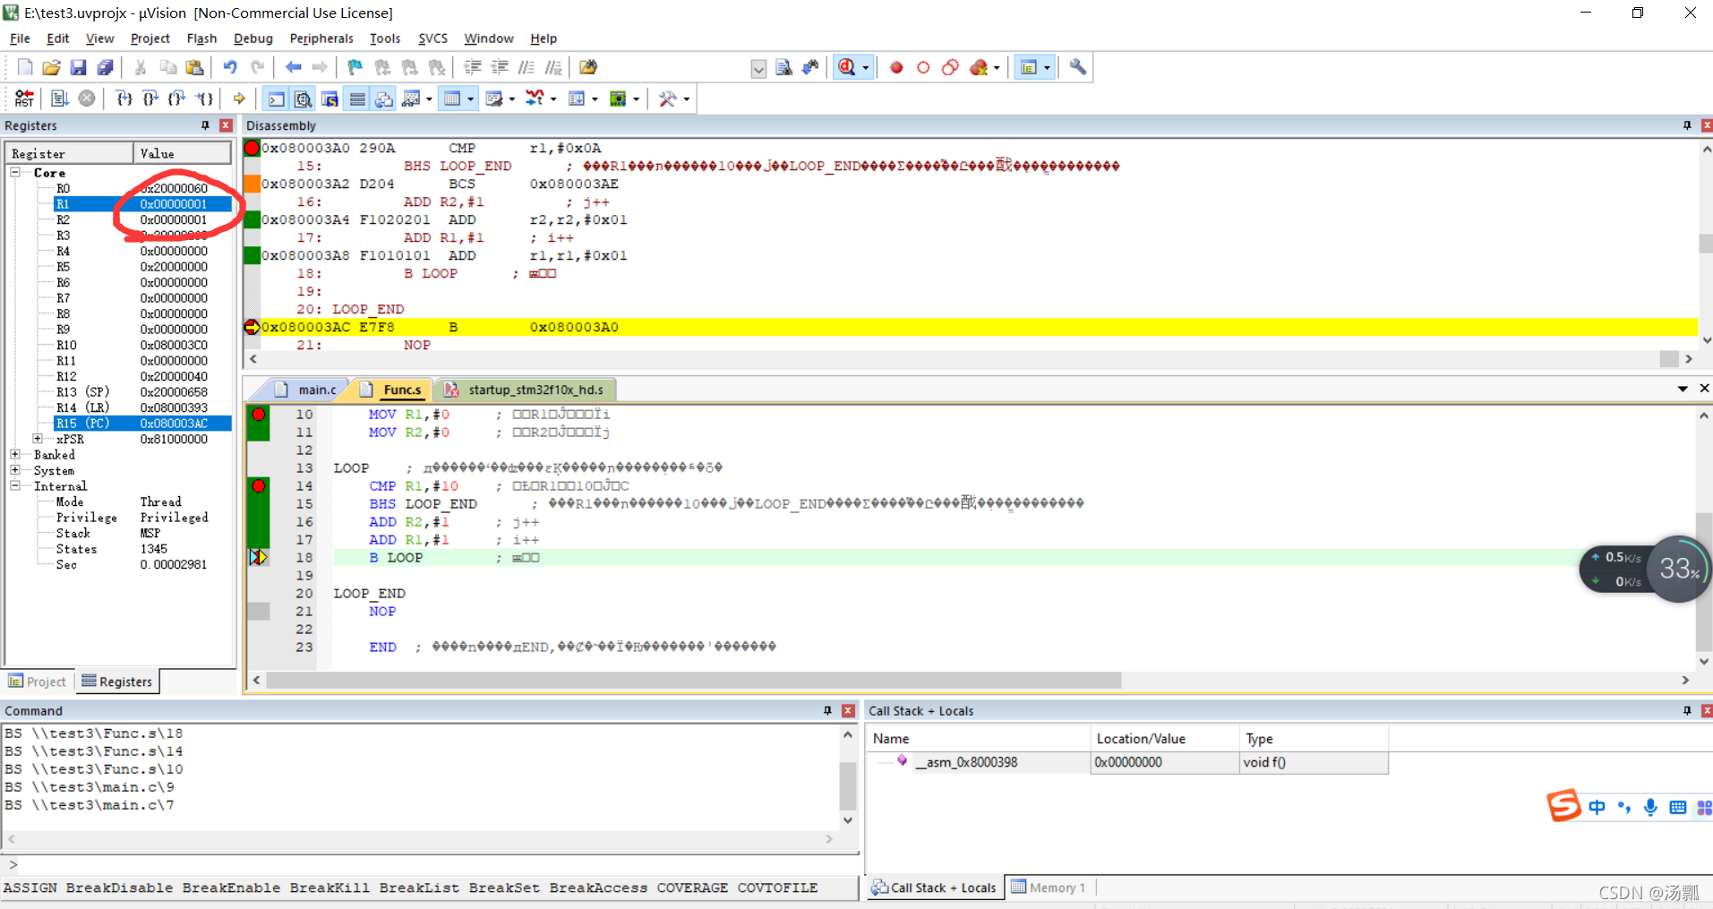Viewport: 1713px width, 909px height.
Task: Click the Save floppy disk icon
Action: click(x=79, y=67)
